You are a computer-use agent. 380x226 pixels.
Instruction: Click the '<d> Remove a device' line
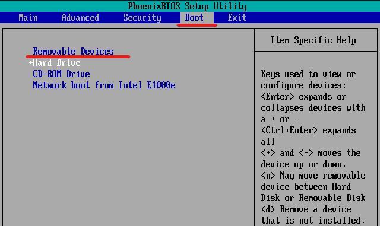(x=306, y=209)
